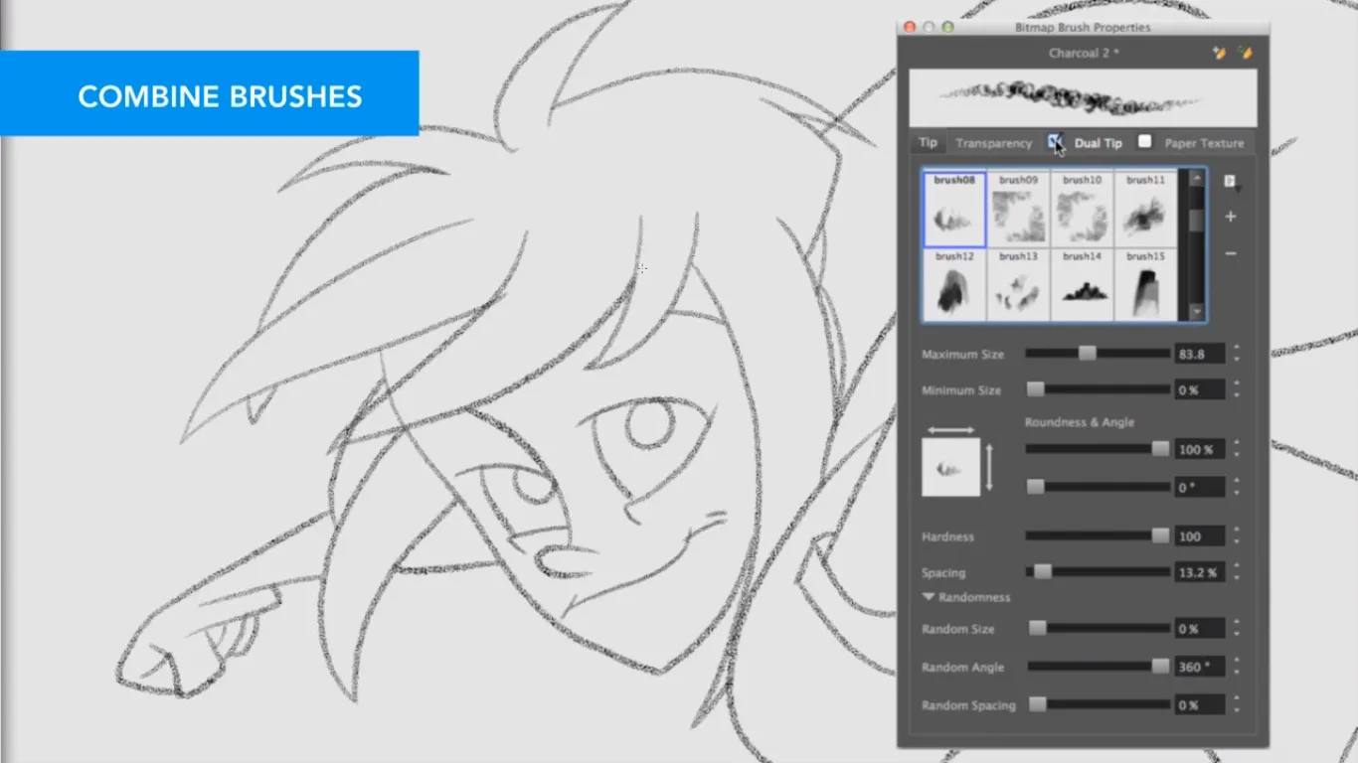The image size is (1358, 763).
Task: Click the vertical angle arrow icon
Action: point(990,465)
